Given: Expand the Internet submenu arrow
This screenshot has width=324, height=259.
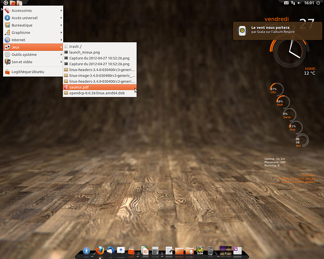Looking at the screenshot, I should 61,40.
